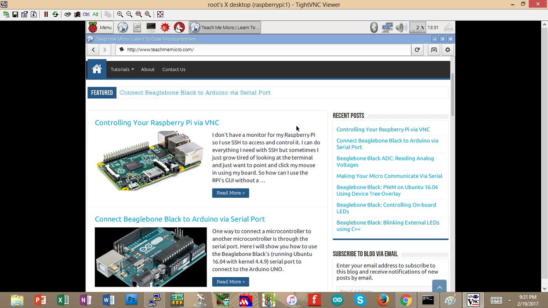Open the Raspberry Pi Bluetooth tray icon
The height and width of the screenshot is (308, 548).
(x=374, y=27)
